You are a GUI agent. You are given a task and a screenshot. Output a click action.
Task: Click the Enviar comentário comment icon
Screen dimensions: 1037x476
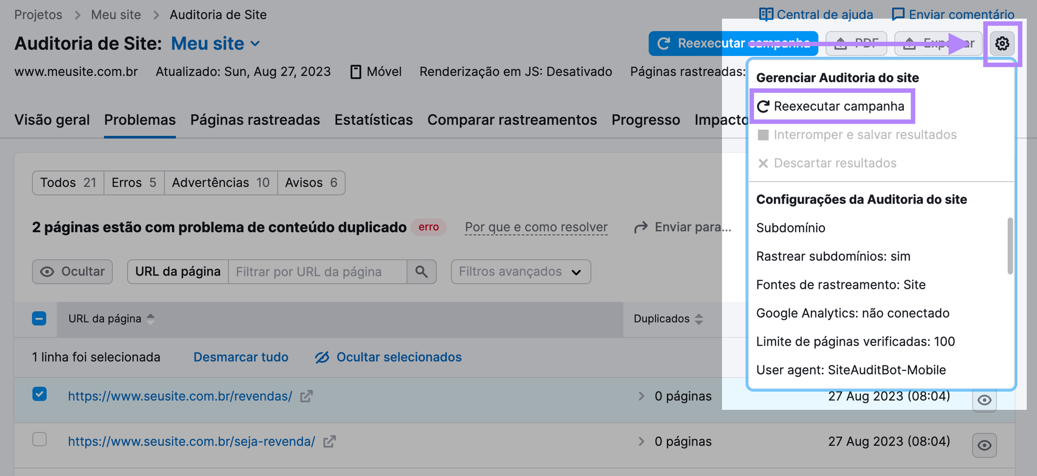coord(899,14)
